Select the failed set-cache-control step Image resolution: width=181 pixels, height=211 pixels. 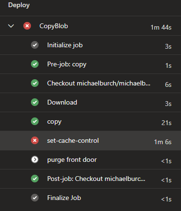[90, 141]
